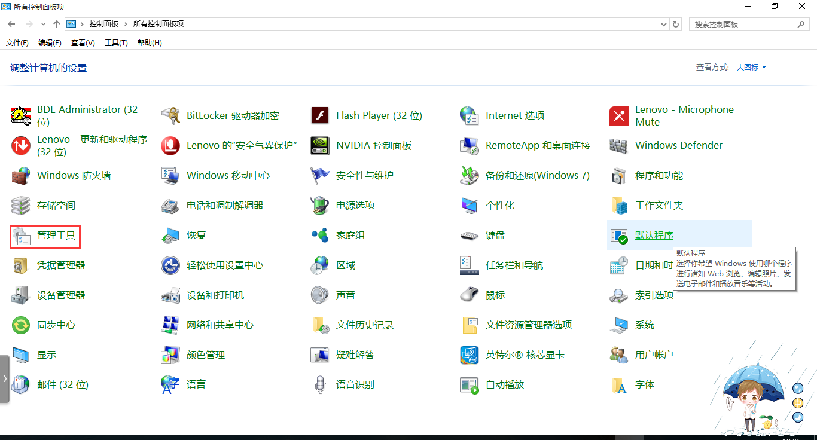Open 默认程序 link
This screenshot has width=817, height=440.
pyautogui.click(x=654, y=235)
